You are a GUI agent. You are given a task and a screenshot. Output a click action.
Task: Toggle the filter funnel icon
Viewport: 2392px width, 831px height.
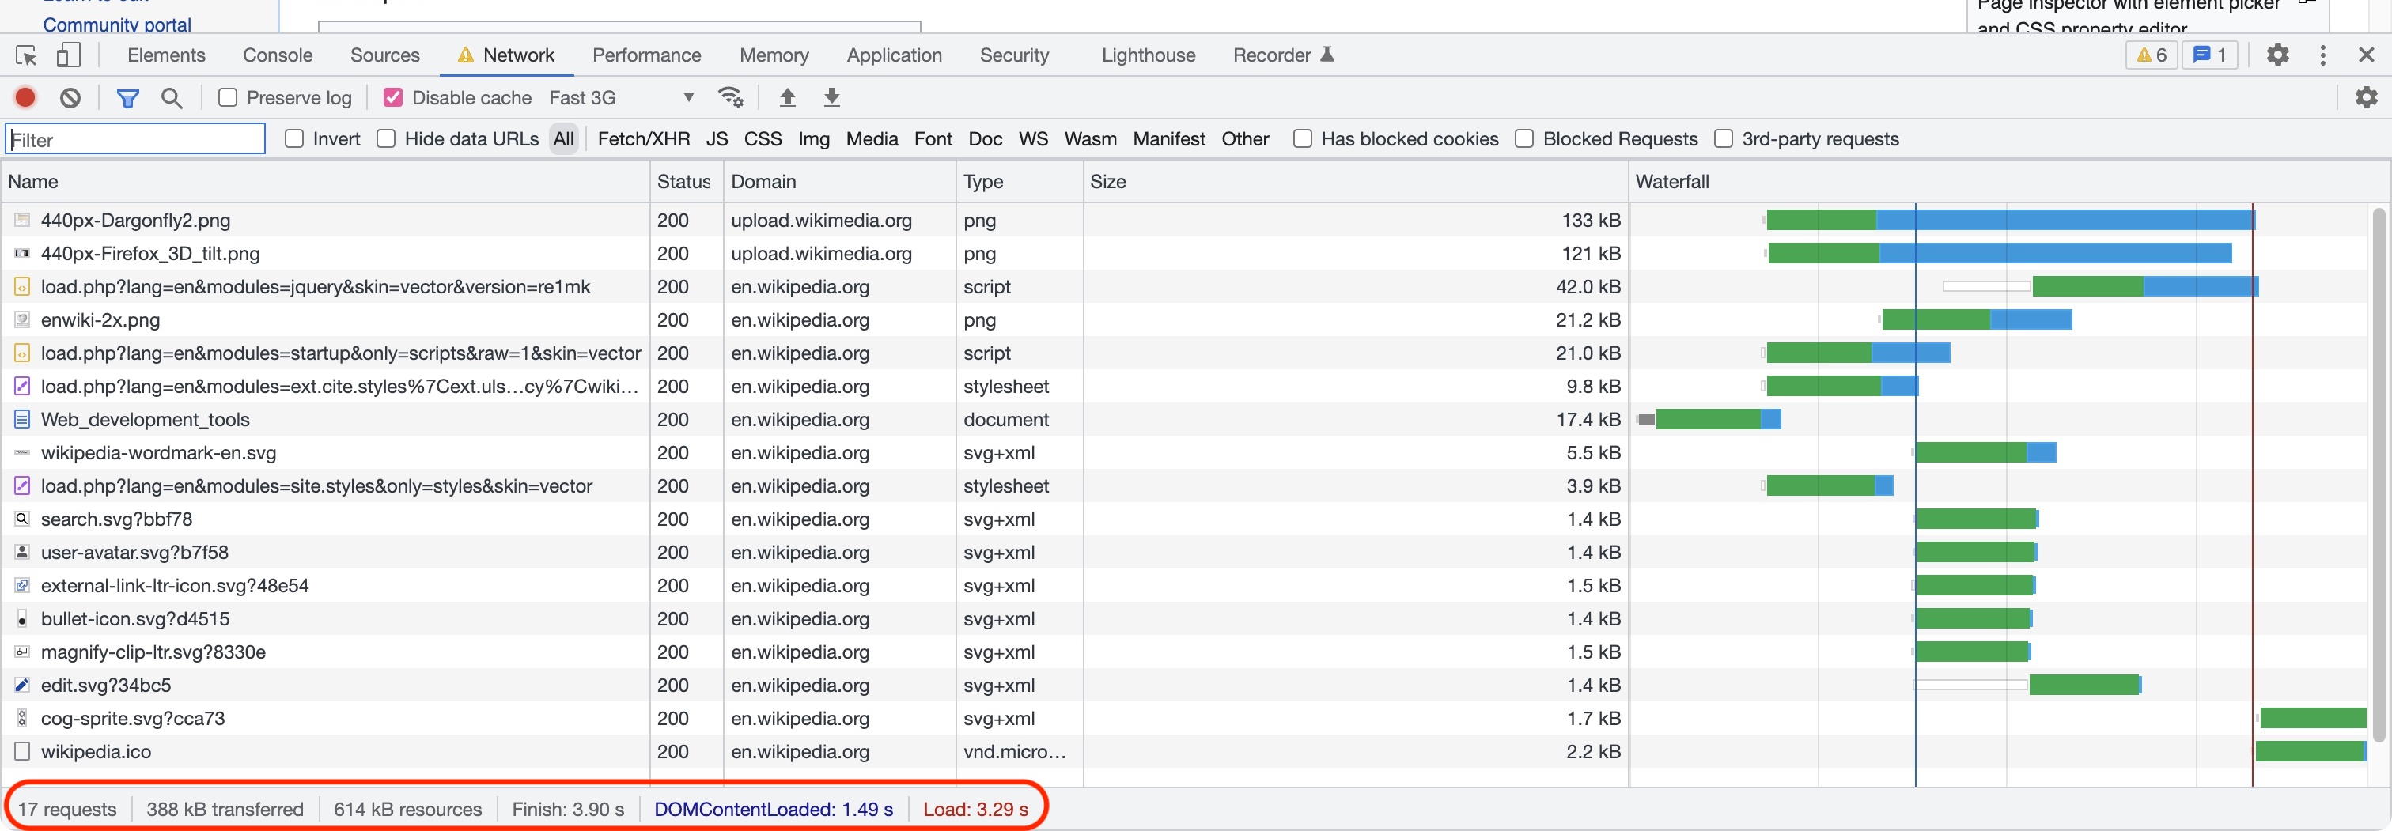128,97
